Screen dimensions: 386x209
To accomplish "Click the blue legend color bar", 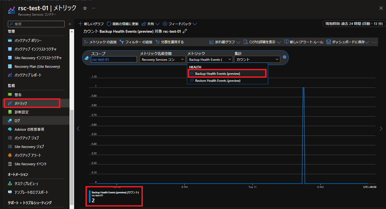I will click(x=90, y=197).
